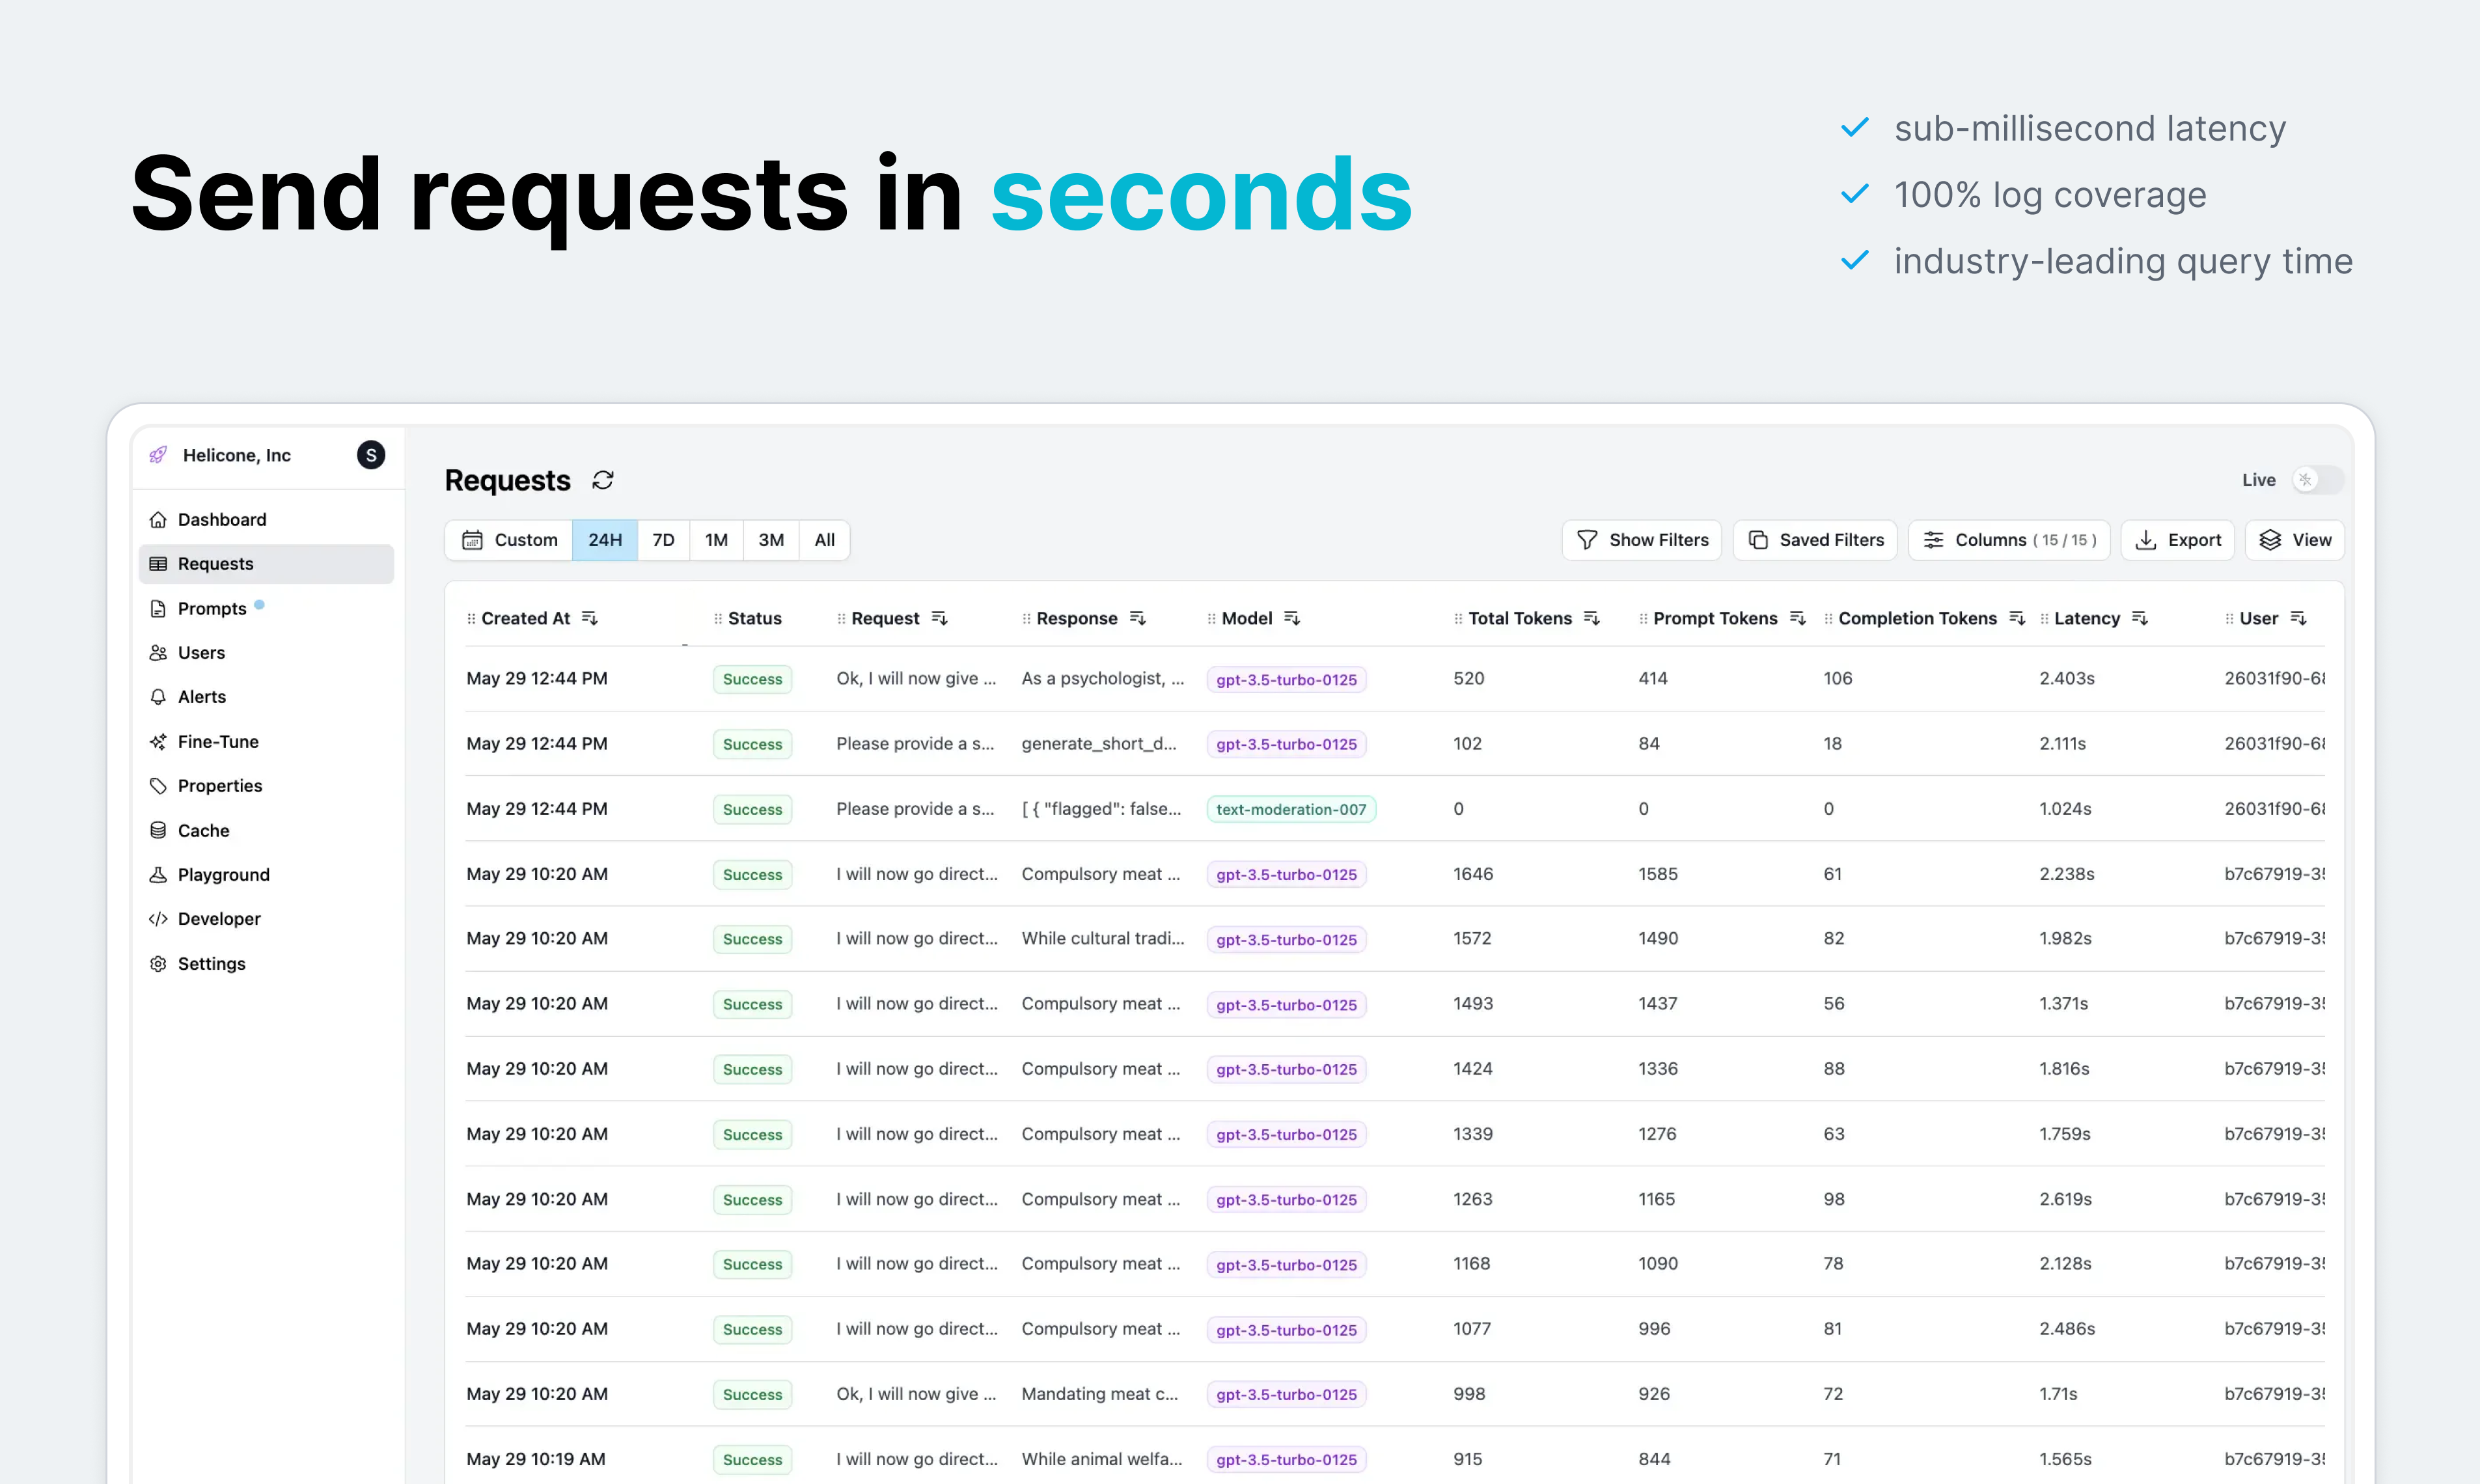Open the Prompts page in the sidebar
Image resolution: width=2480 pixels, height=1484 pixels.
(x=212, y=608)
